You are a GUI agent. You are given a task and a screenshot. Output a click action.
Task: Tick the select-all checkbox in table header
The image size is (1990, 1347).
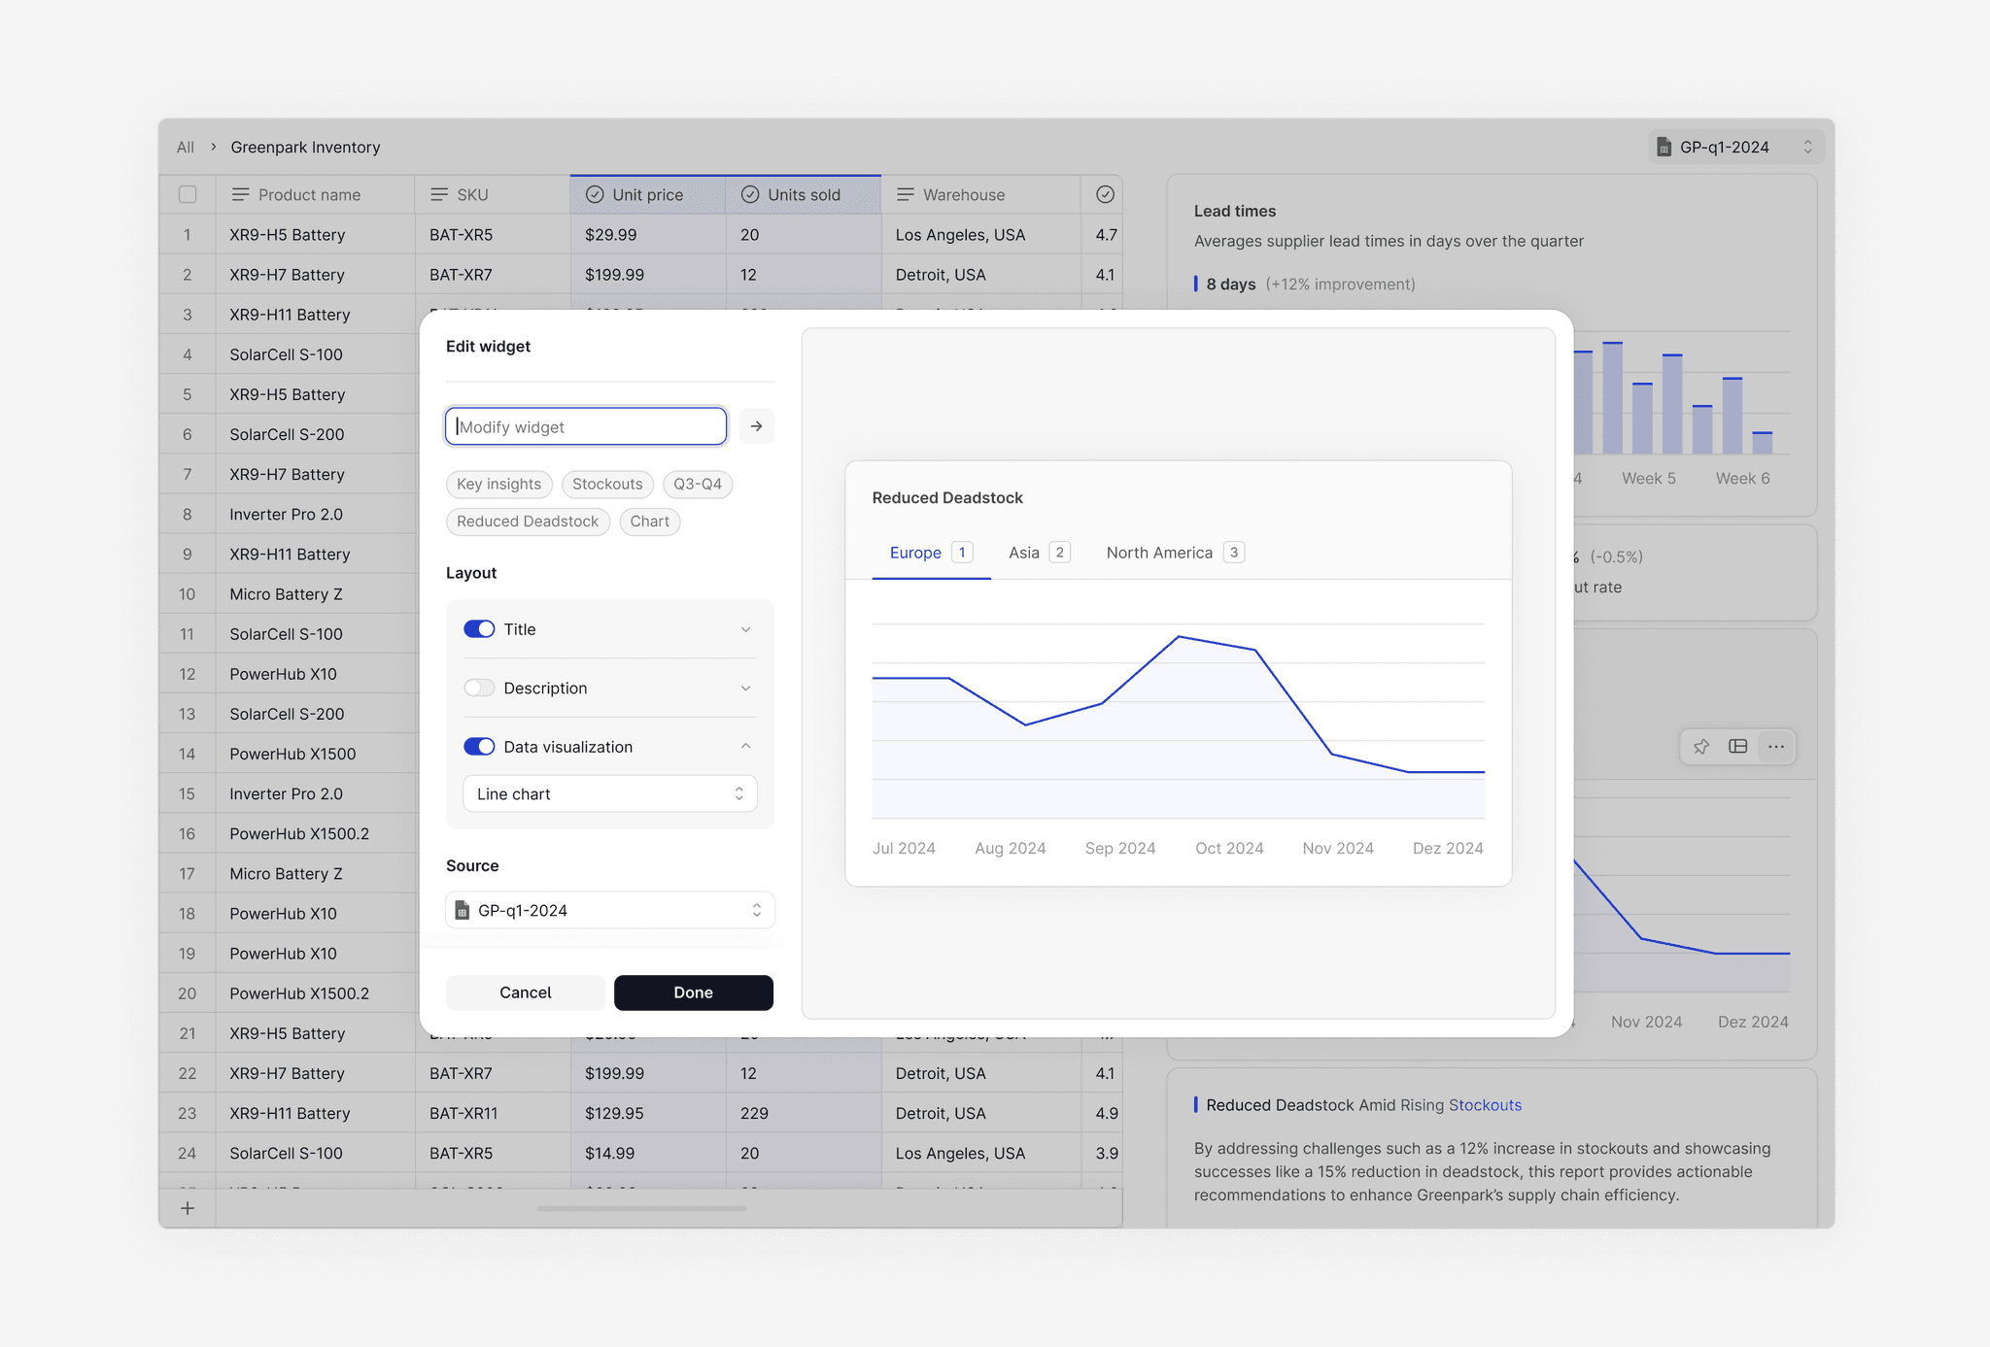[188, 194]
